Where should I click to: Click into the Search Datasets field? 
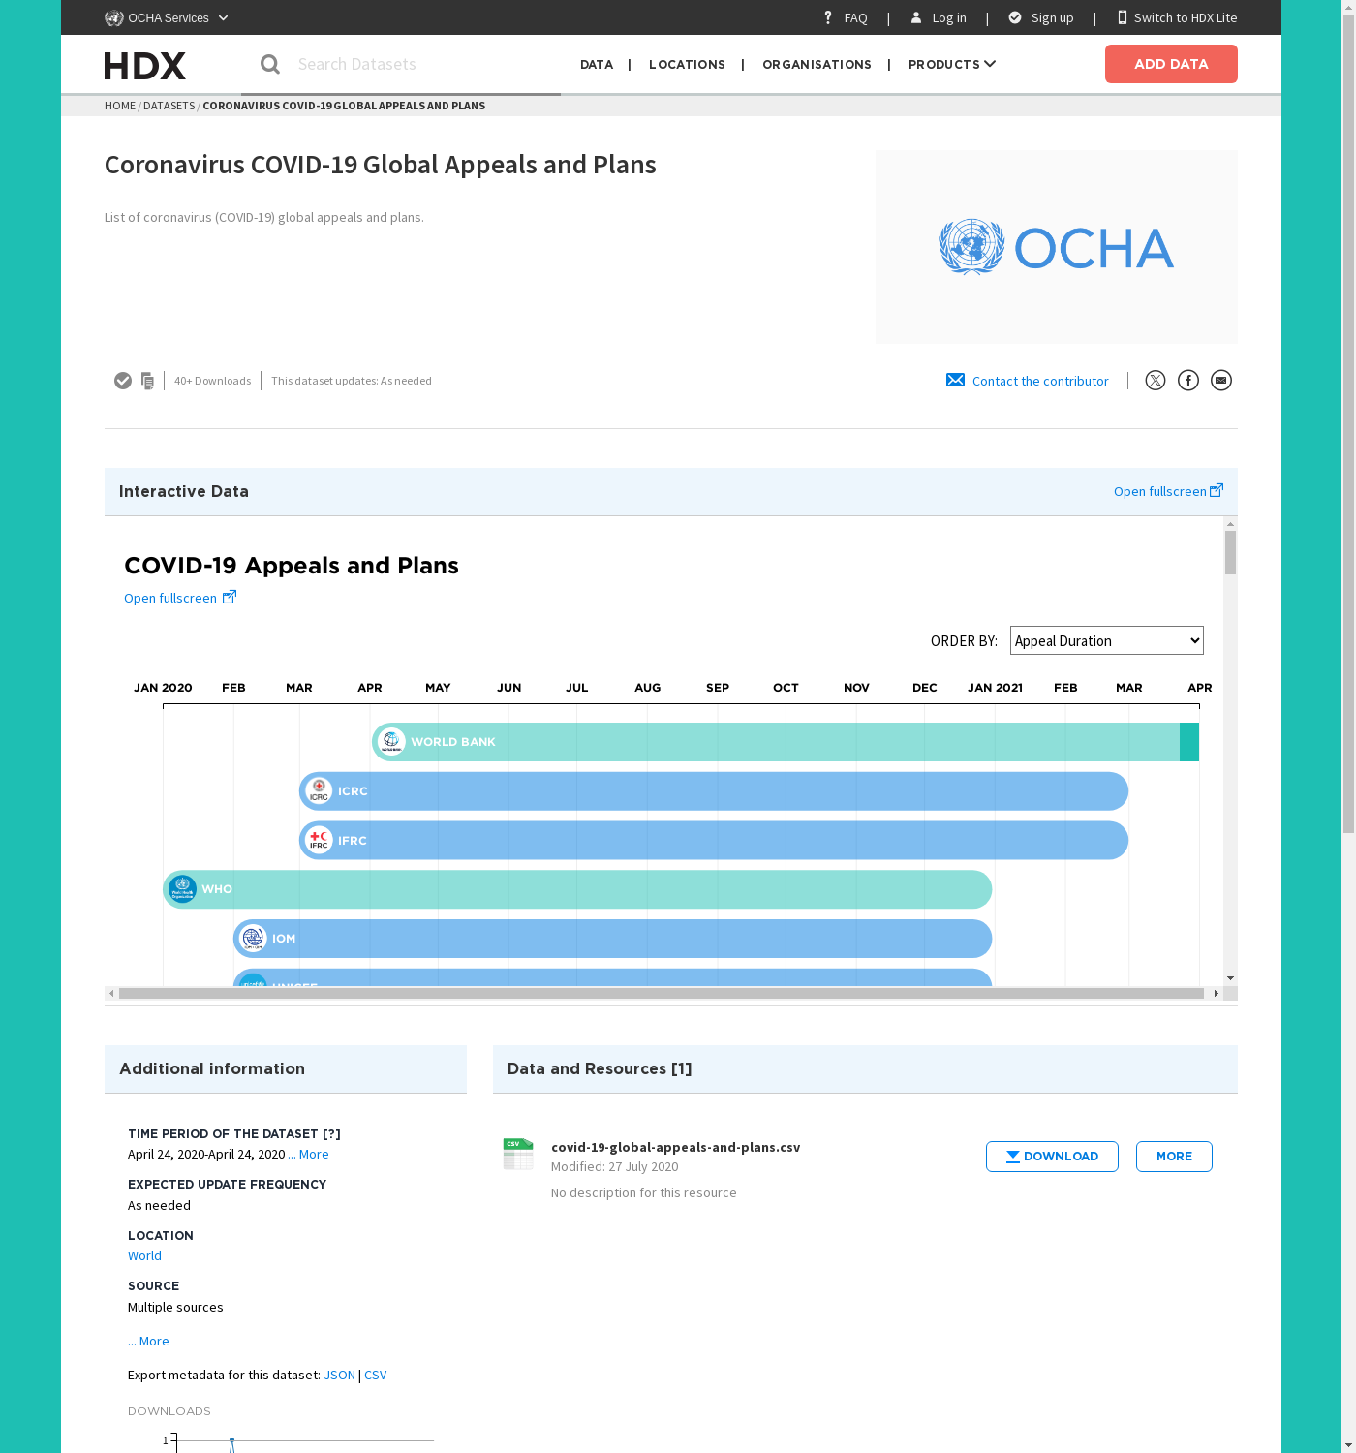point(416,64)
